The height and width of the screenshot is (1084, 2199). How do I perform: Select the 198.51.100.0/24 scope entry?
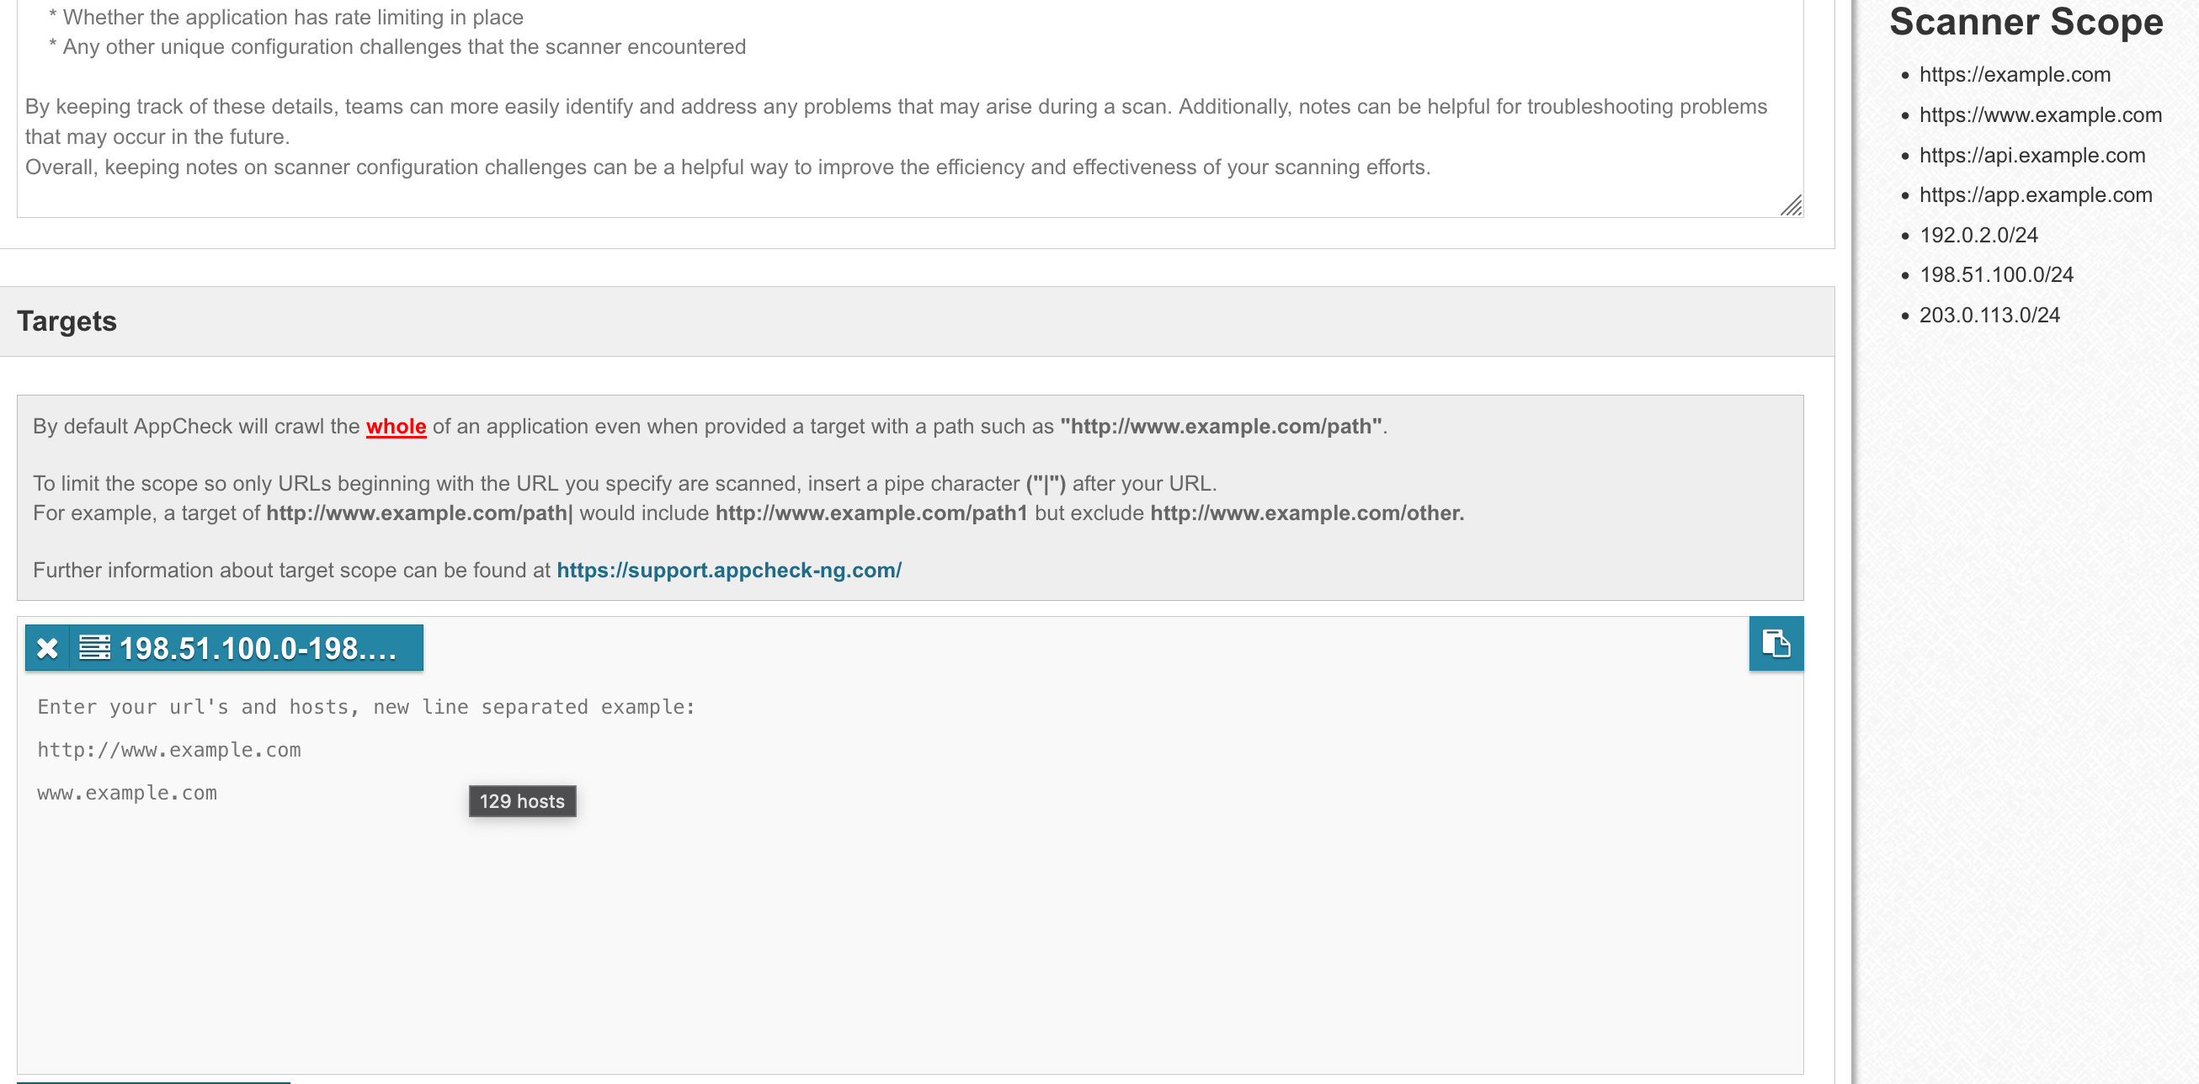pyautogui.click(x=1996, y=275)
